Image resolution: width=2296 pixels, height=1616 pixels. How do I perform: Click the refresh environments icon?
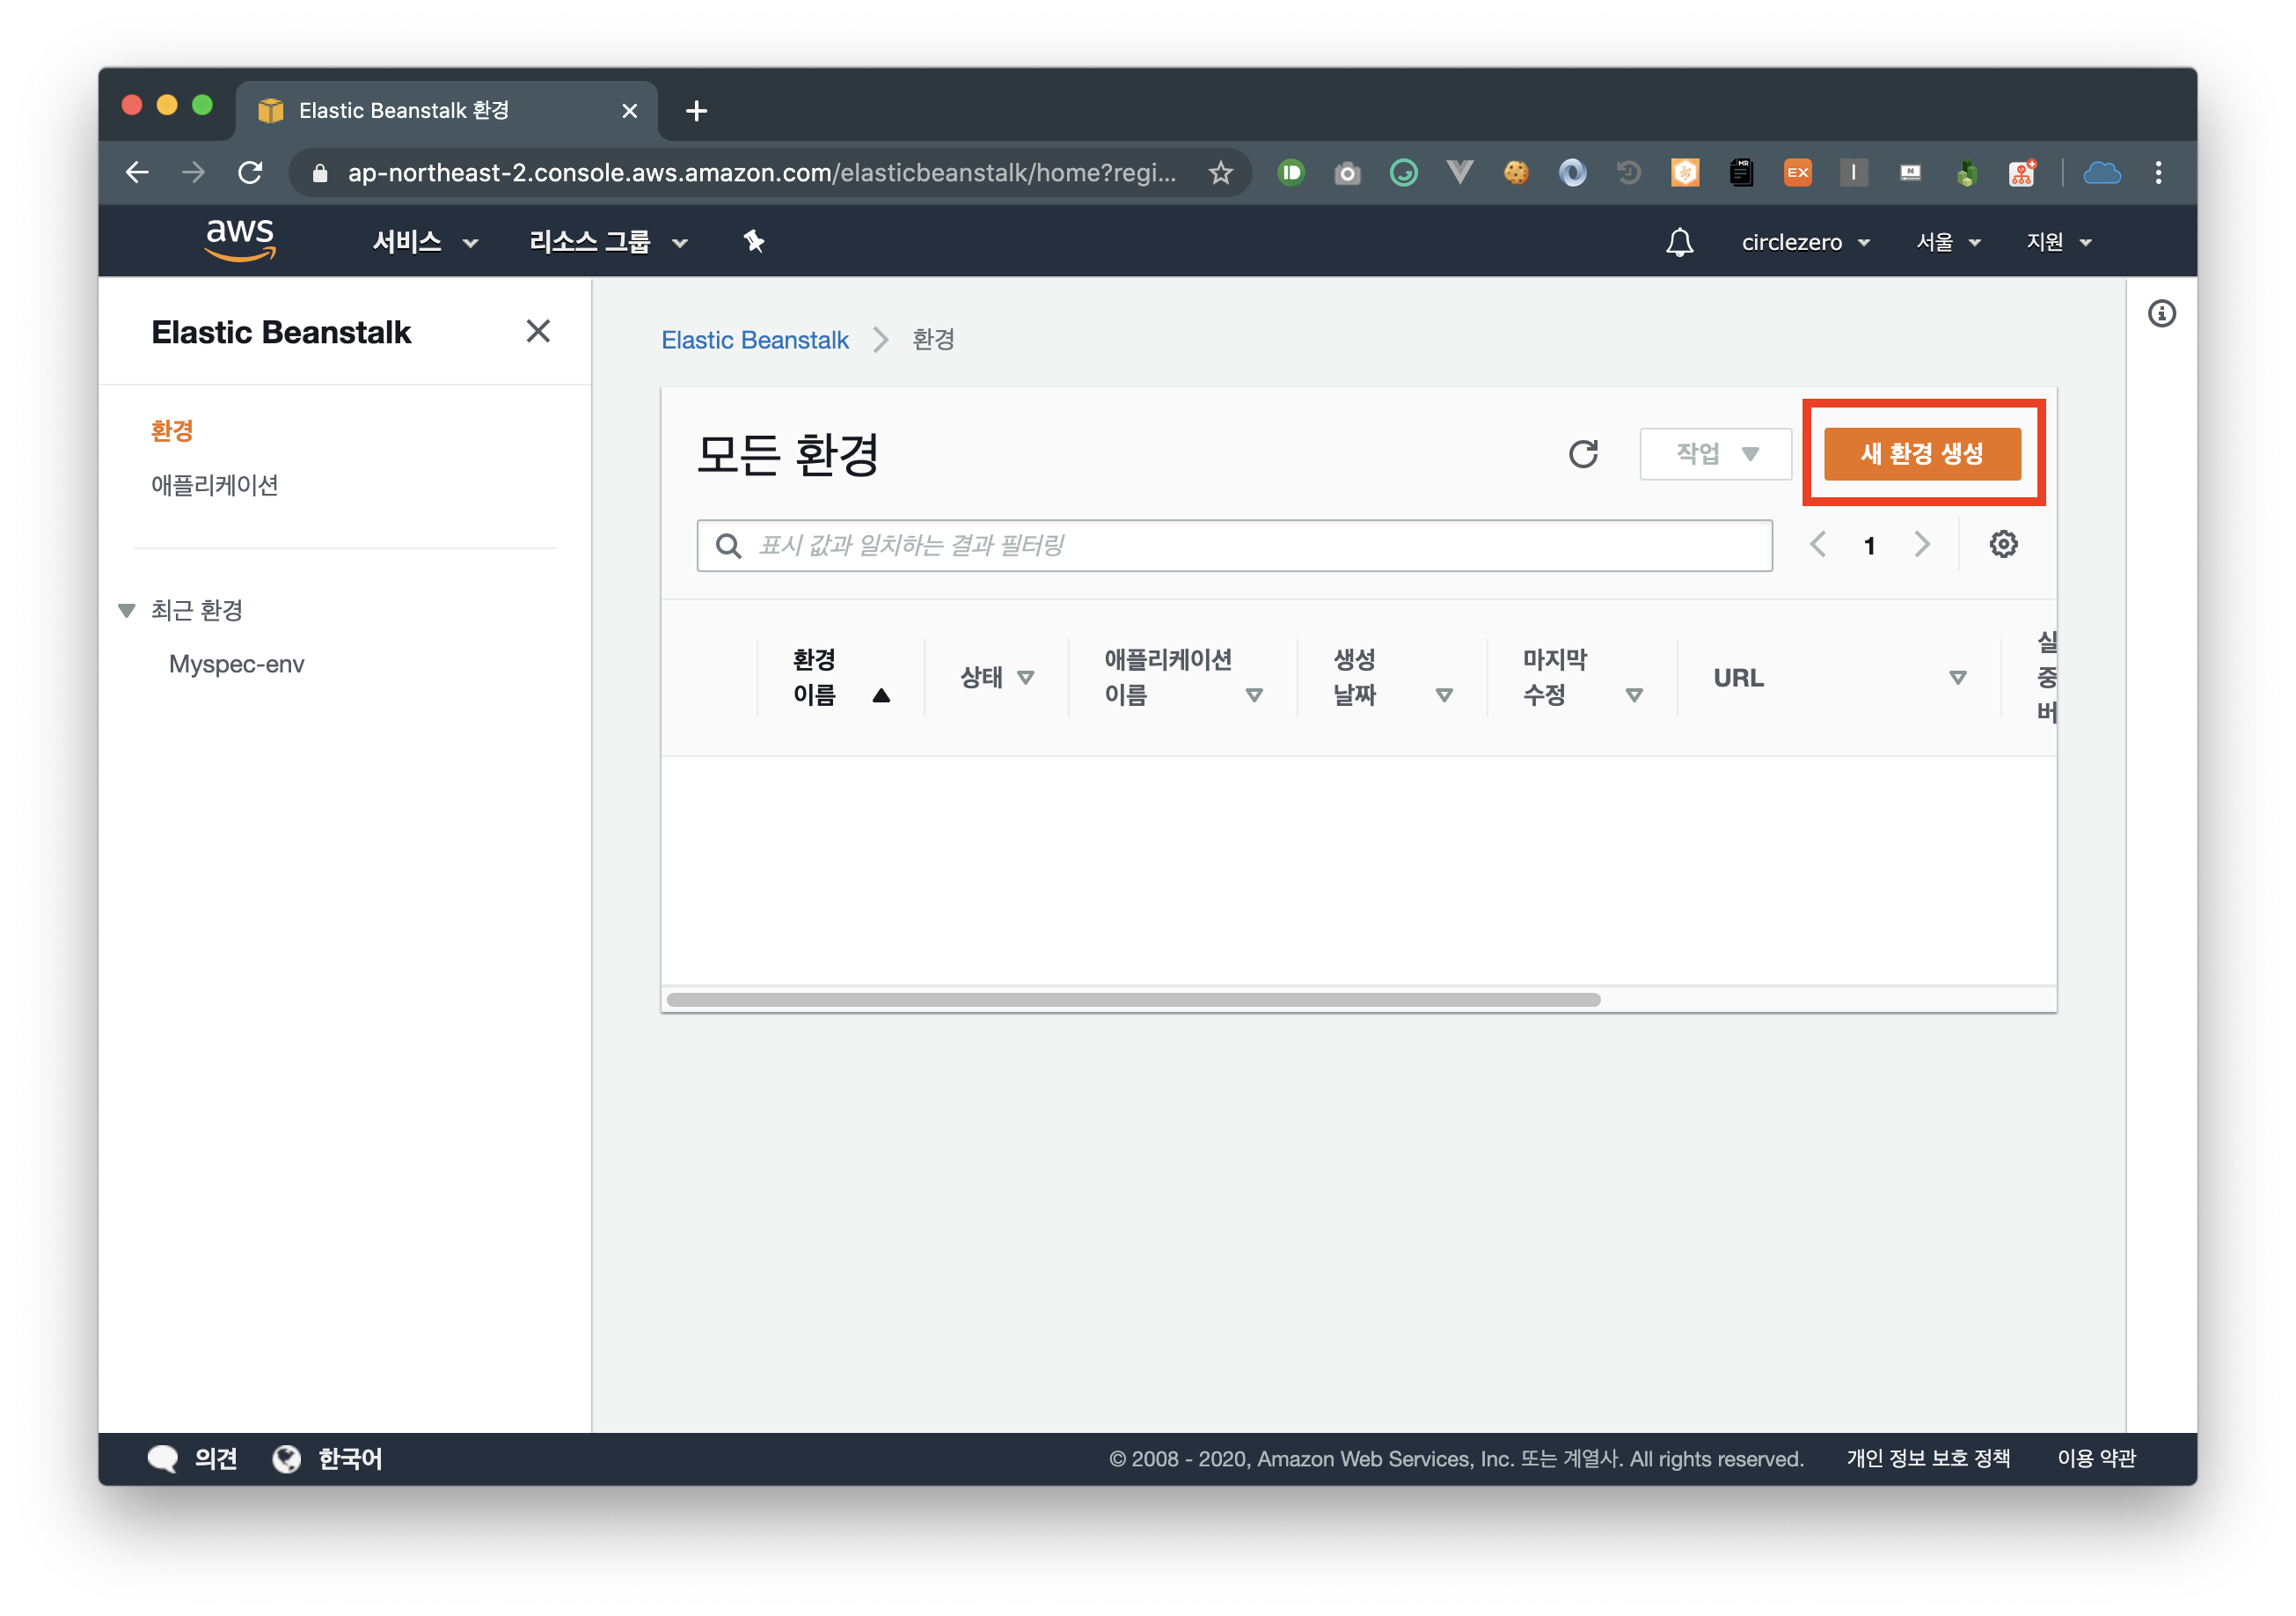click(1582, 453)
